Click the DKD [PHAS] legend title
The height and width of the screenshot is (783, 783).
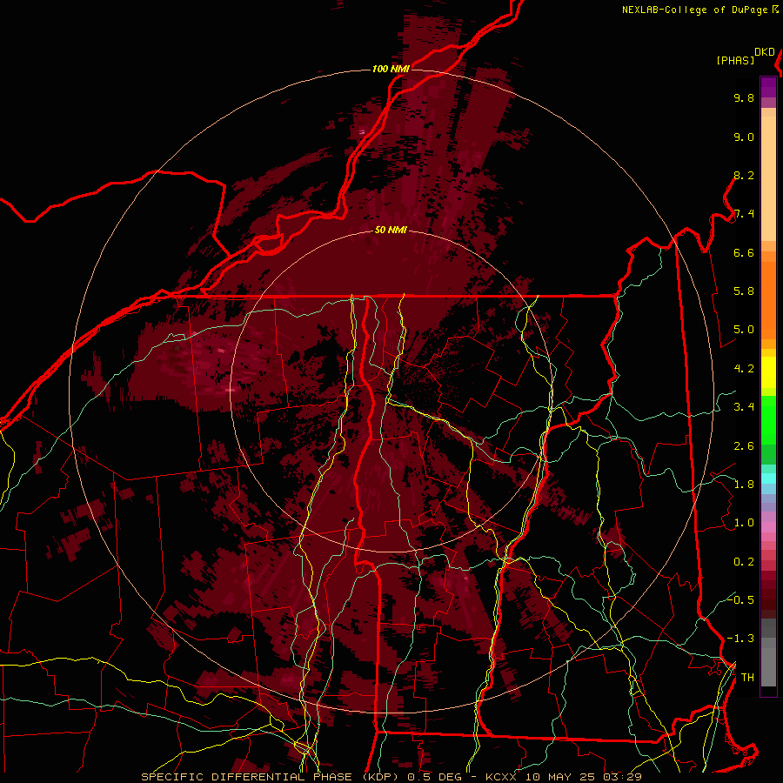click(746, 57)
